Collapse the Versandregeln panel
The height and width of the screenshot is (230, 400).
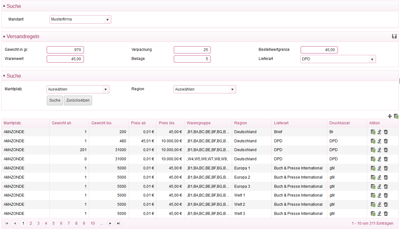point(4,37)
